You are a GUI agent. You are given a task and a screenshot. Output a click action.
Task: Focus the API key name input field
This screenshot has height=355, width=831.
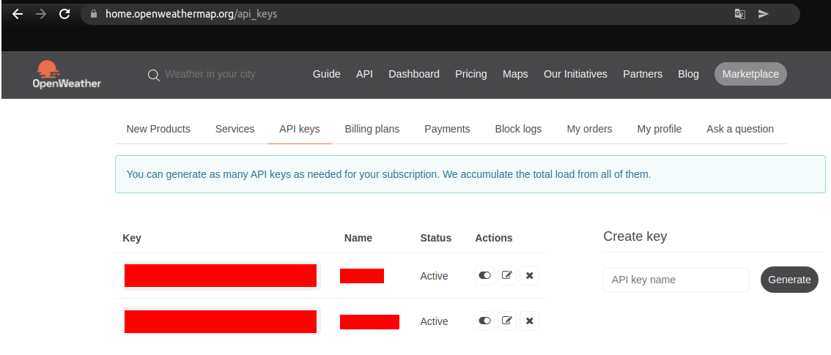(x=676, y=280)
